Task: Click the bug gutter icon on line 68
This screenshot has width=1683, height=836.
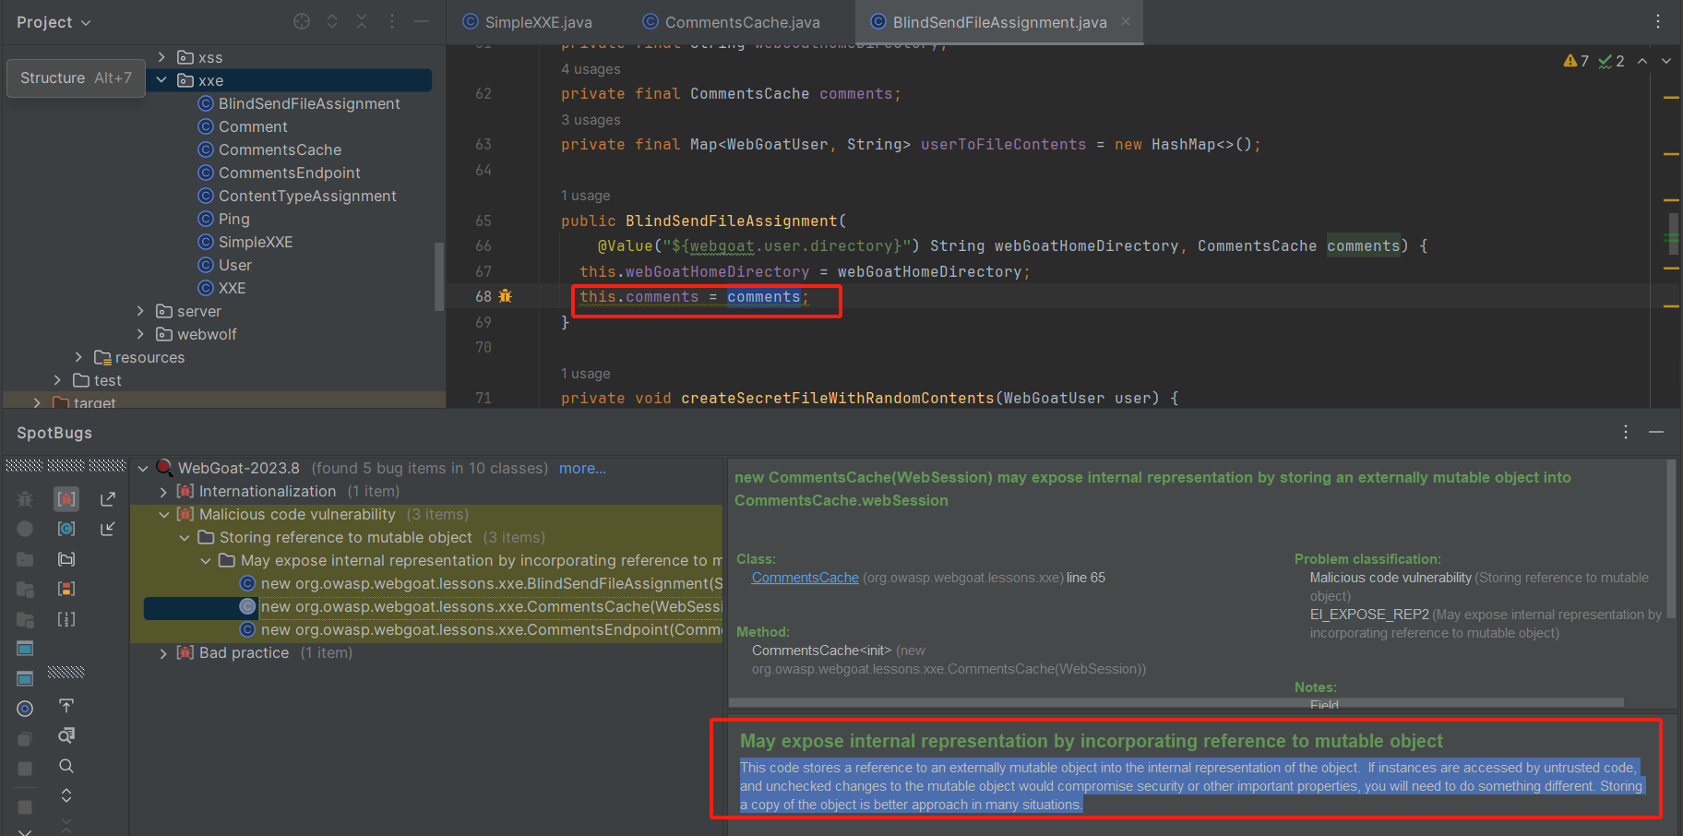Action: pos(506,296)
